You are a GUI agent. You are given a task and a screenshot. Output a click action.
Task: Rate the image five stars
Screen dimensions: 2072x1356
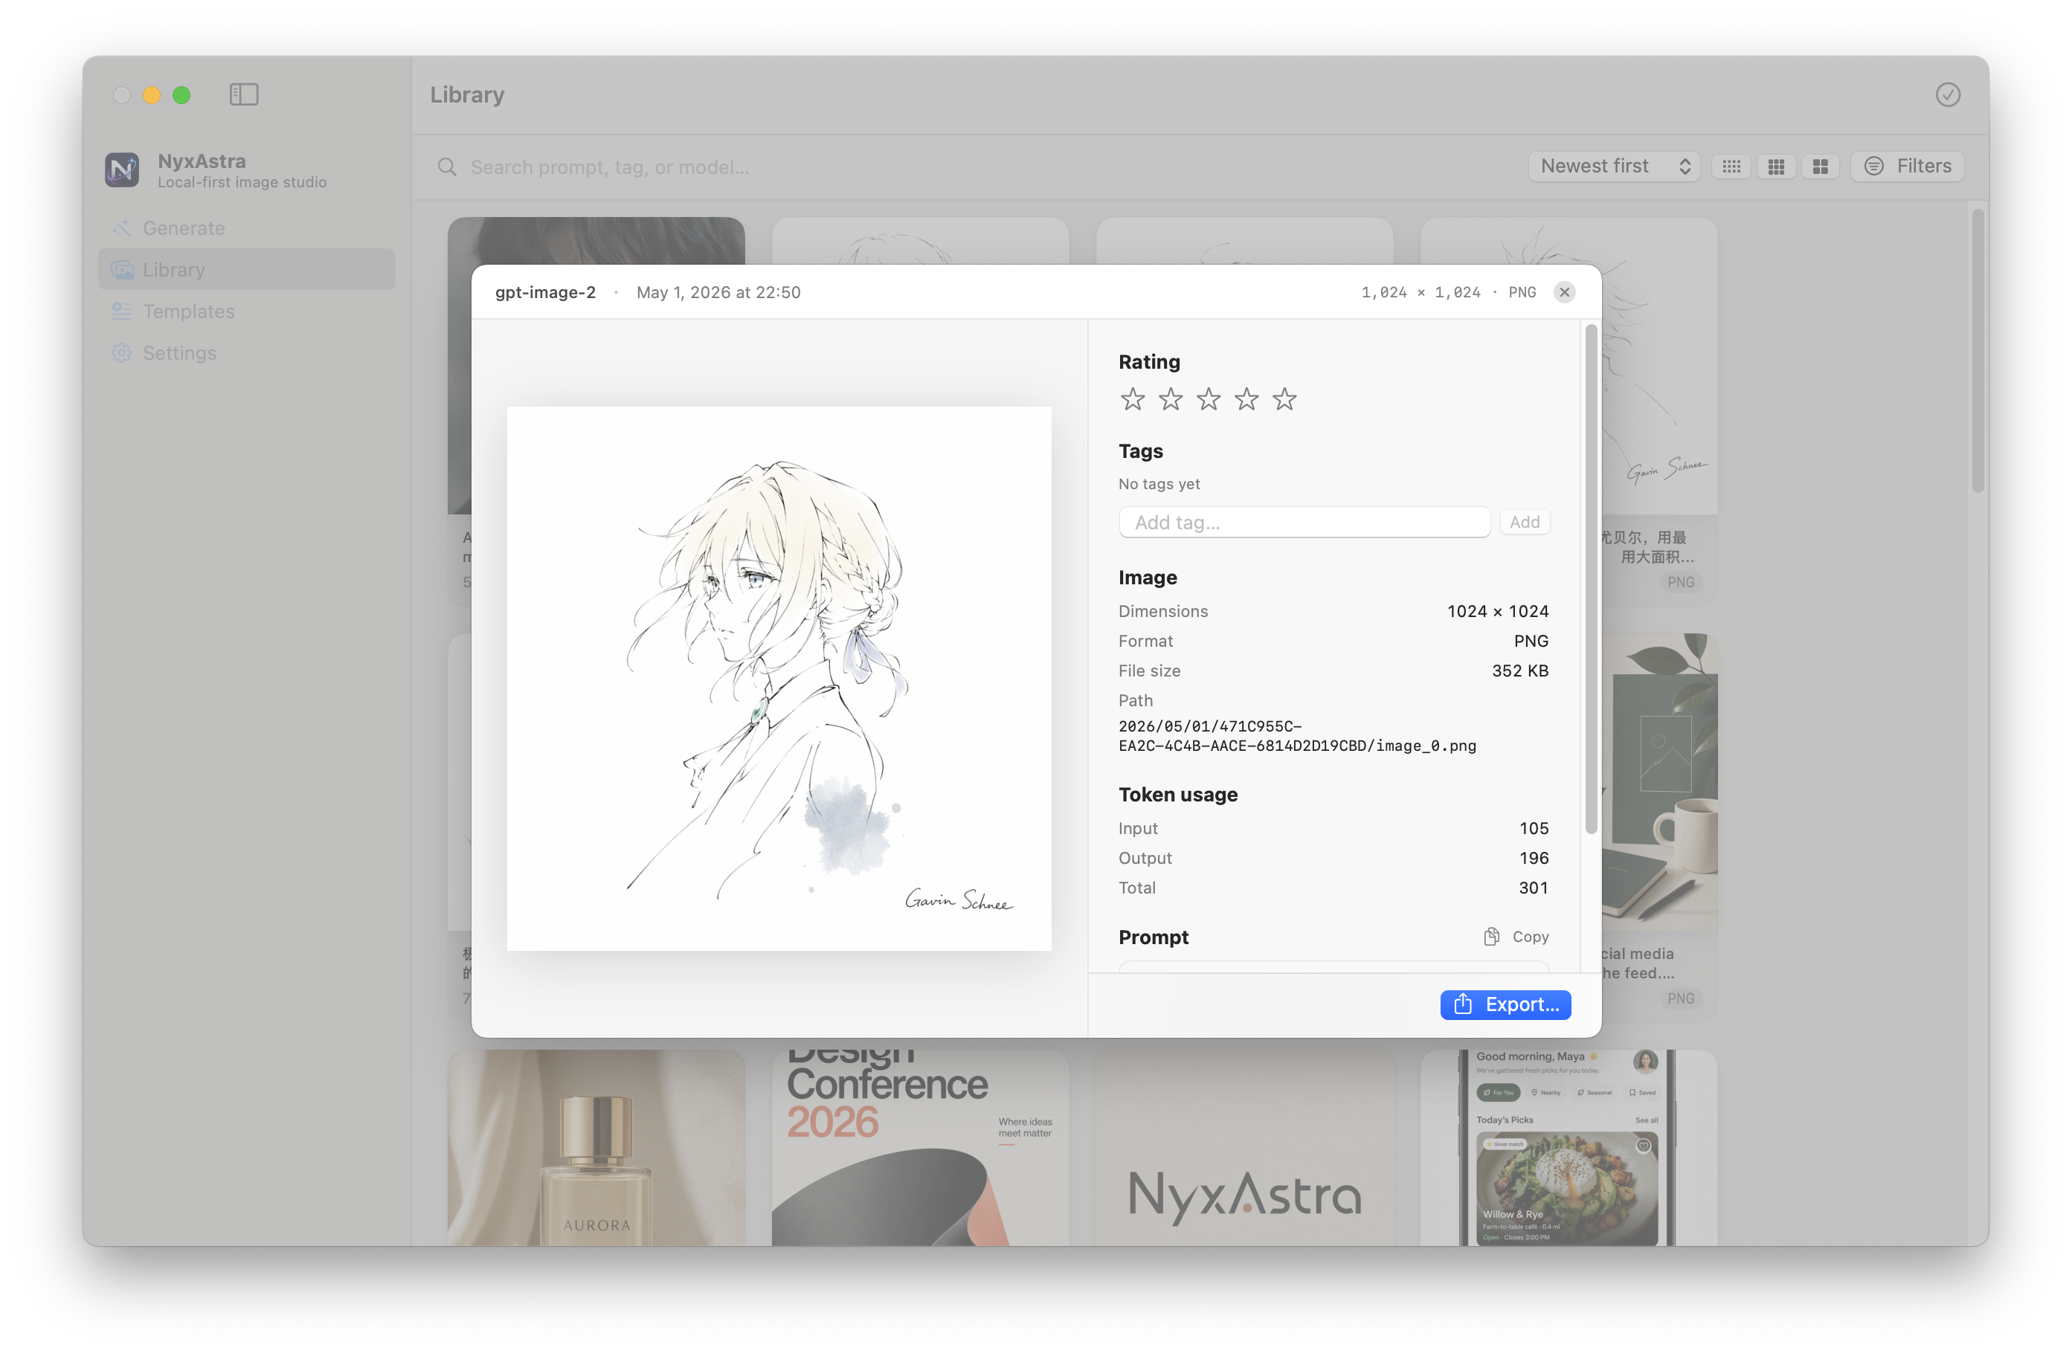point(1285,399)
